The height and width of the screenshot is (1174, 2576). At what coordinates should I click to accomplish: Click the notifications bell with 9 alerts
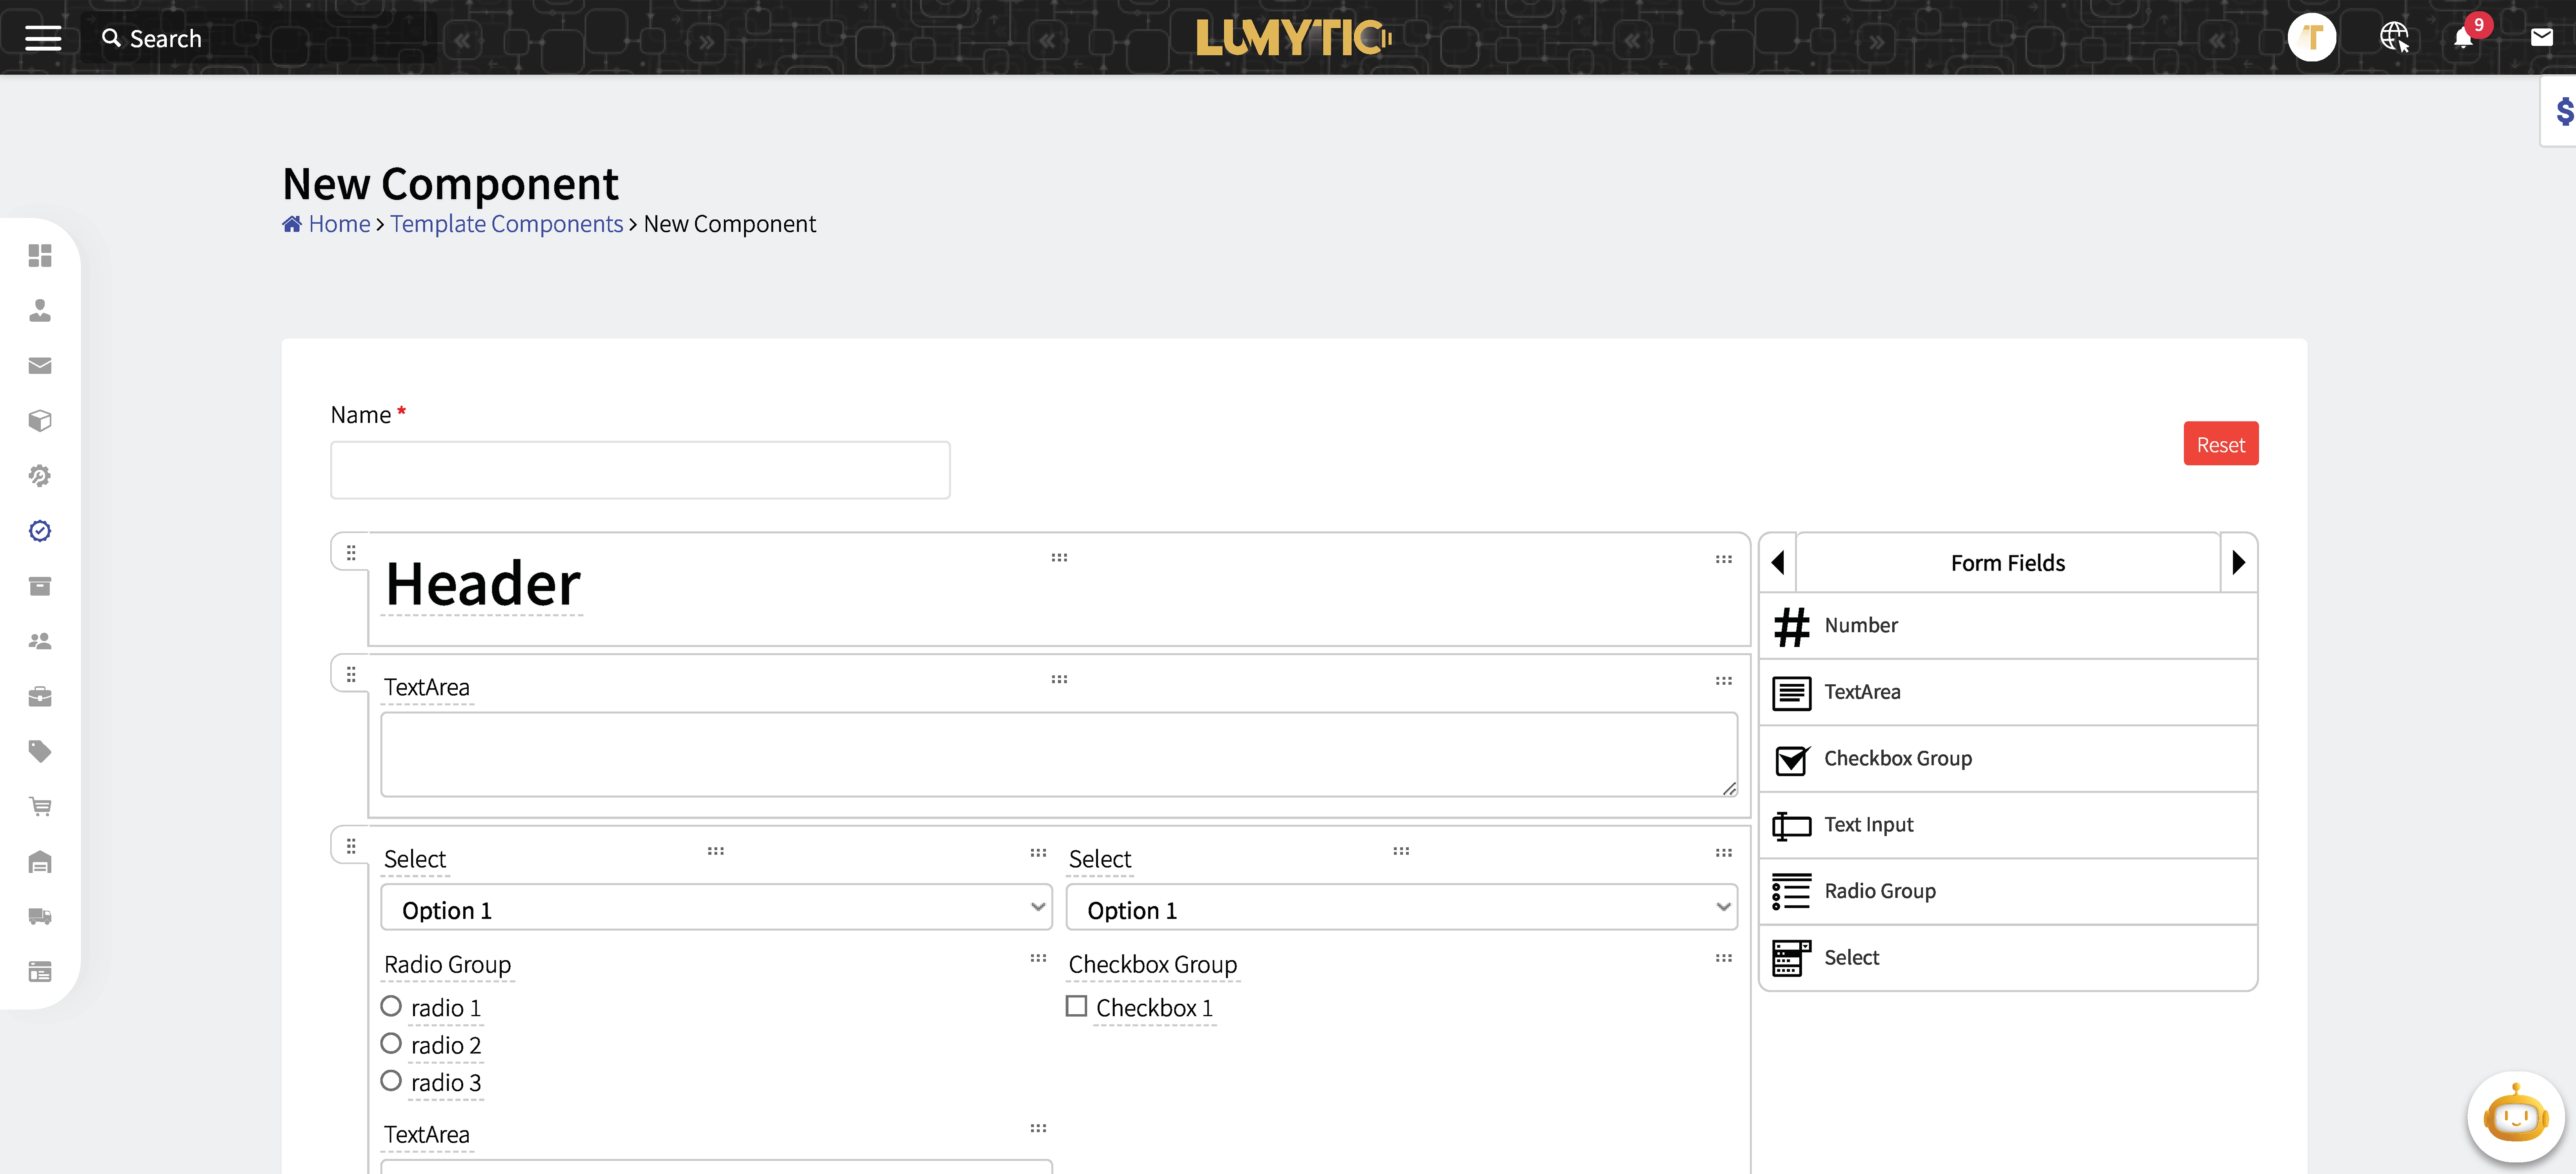[2463, 38]
